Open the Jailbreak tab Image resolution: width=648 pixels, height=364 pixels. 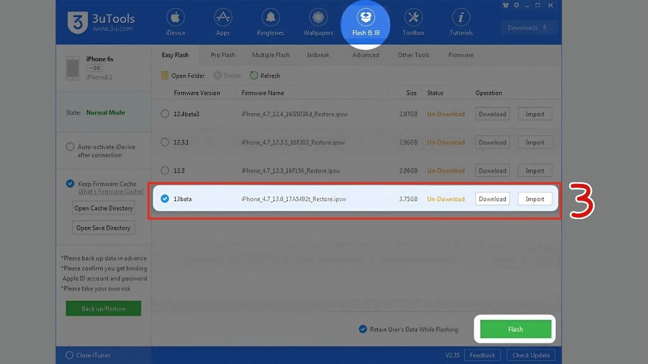pyautogui.click(x=318, y=54)
